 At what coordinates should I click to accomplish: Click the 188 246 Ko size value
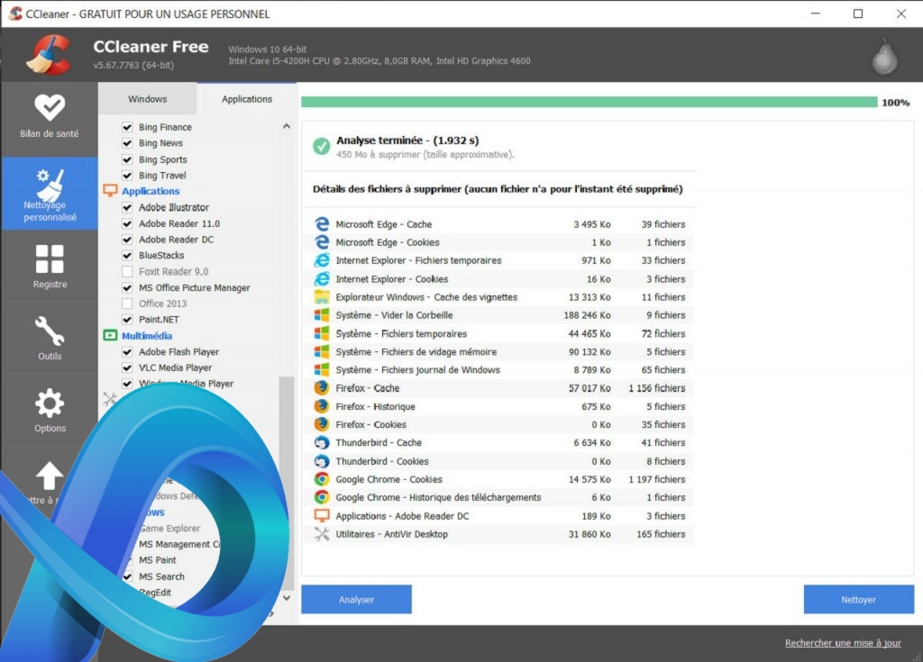[x=587, y=315]
